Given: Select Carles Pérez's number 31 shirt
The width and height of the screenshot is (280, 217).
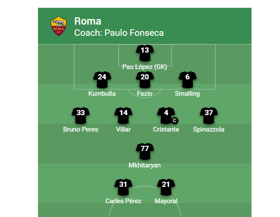Looking at the screenshot, I should 123,187.
